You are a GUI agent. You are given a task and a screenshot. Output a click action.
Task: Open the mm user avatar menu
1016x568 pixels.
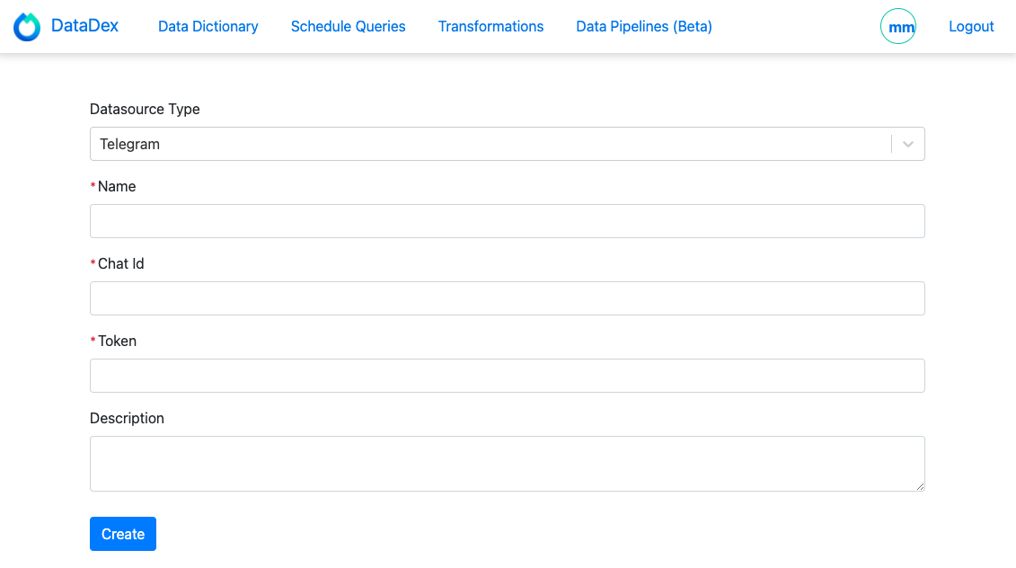pyautogui.click(x=898, y=26)
